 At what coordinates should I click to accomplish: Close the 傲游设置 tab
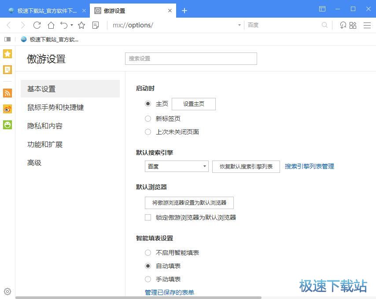coord(170,11)
